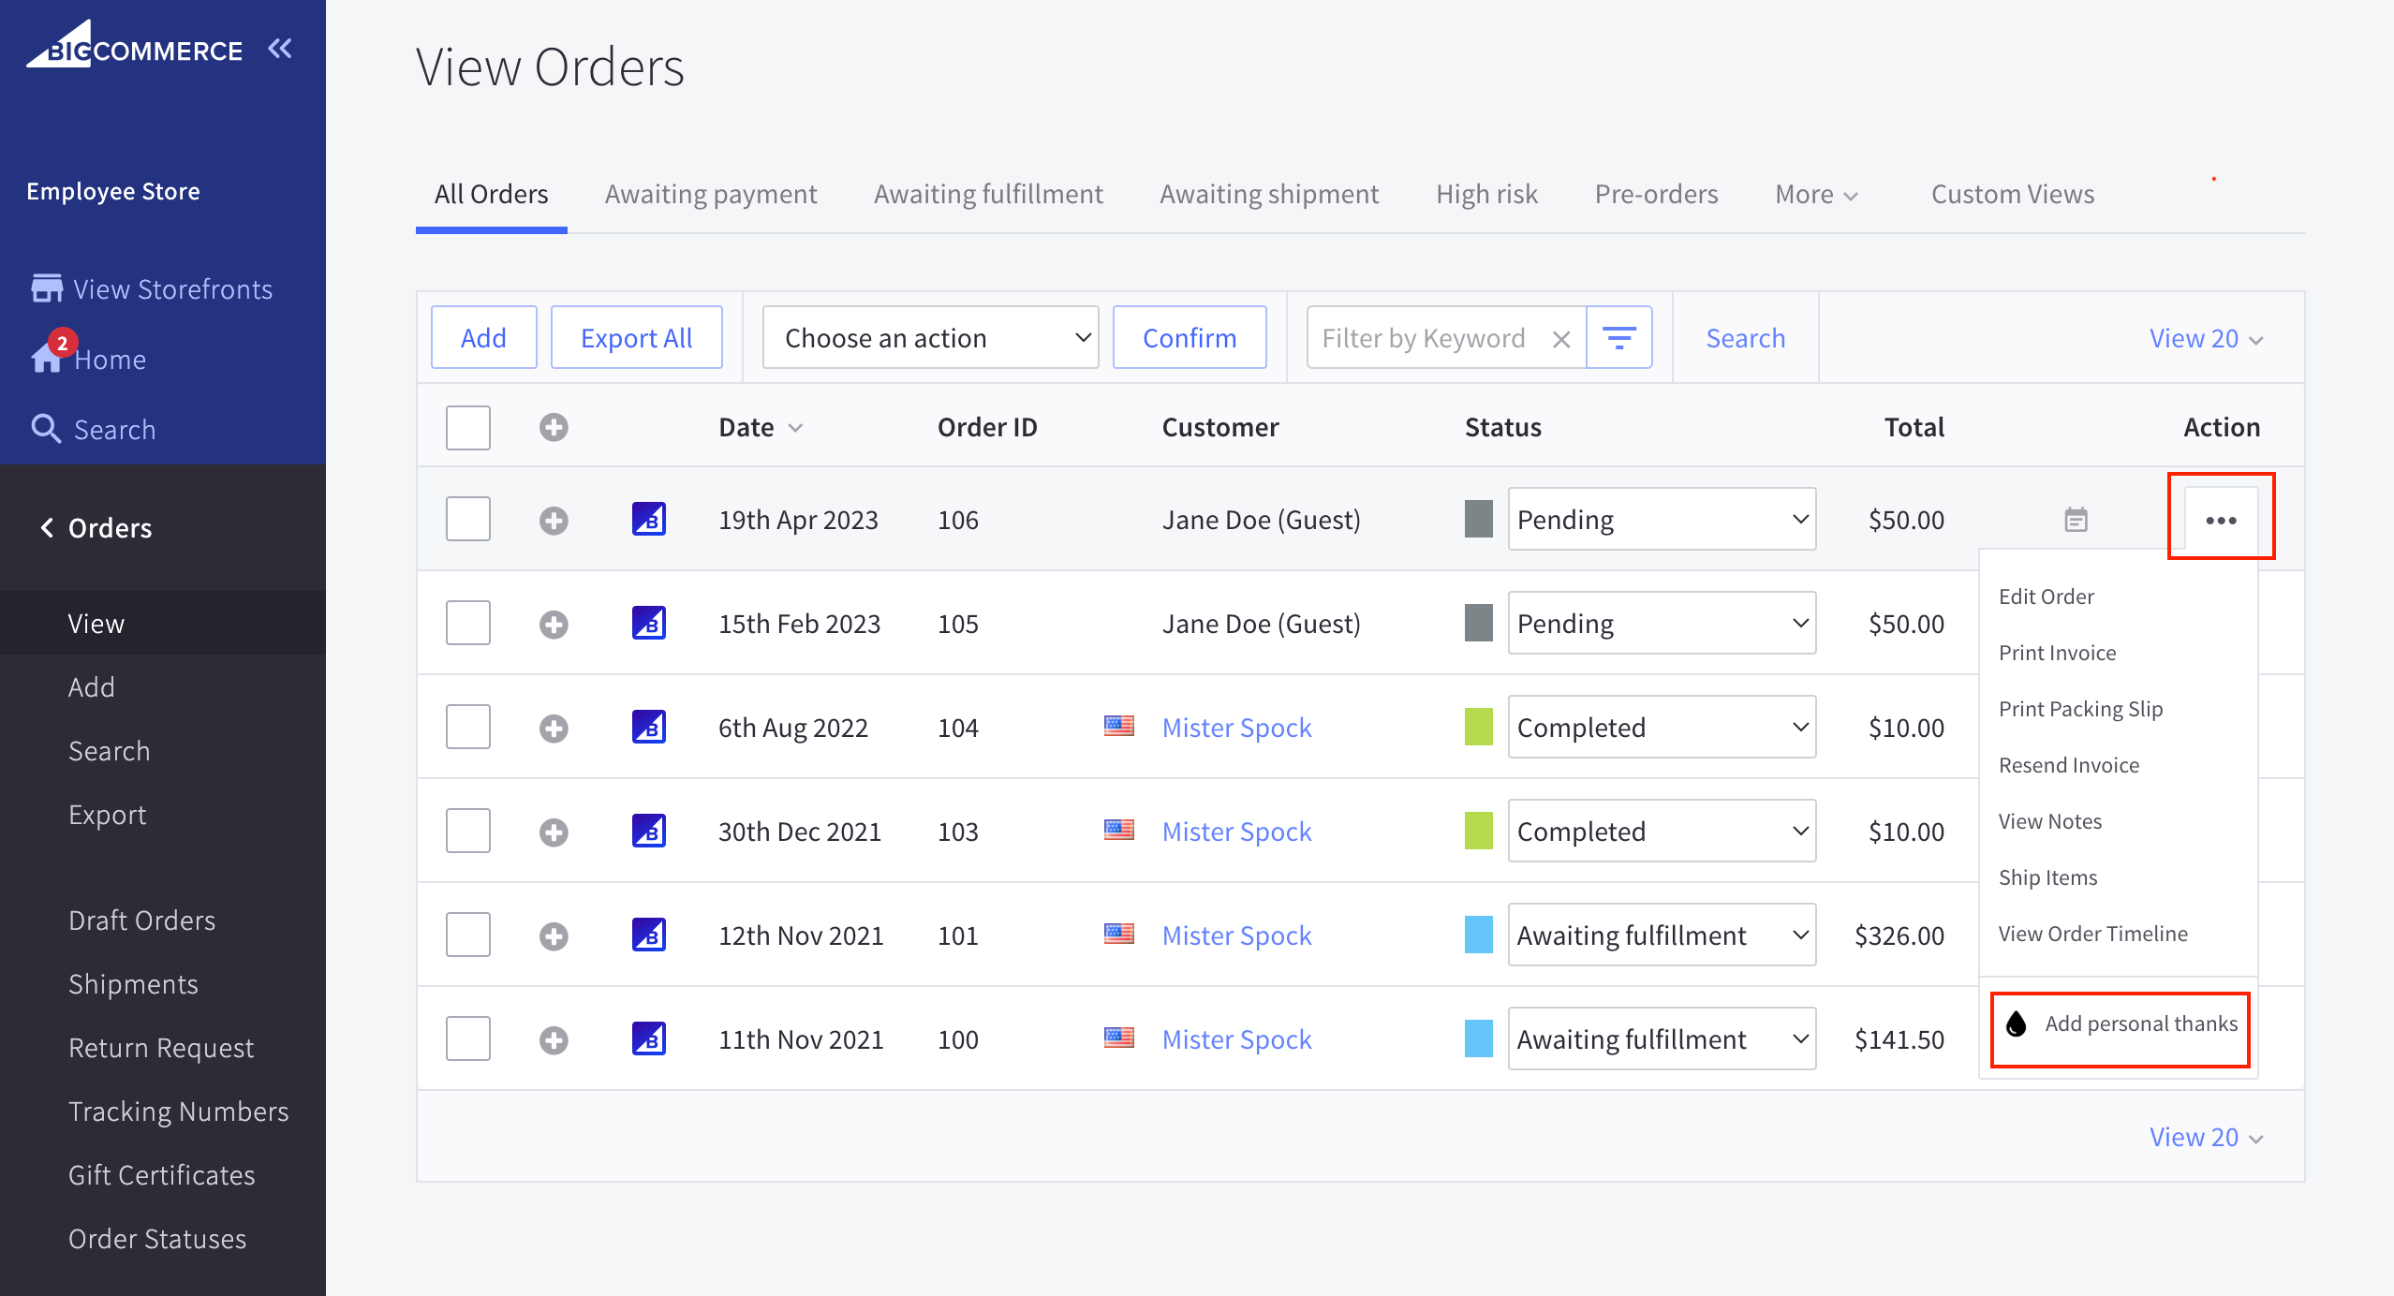
Task: Check the row checkbox for order 101
Action: point(467,934)
